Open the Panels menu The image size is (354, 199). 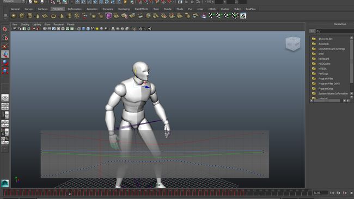click(71, 24)
